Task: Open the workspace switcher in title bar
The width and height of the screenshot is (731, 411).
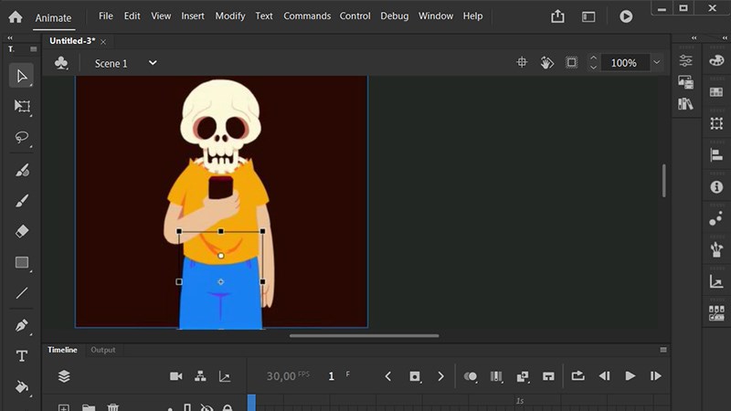Action: pos(588,16)
